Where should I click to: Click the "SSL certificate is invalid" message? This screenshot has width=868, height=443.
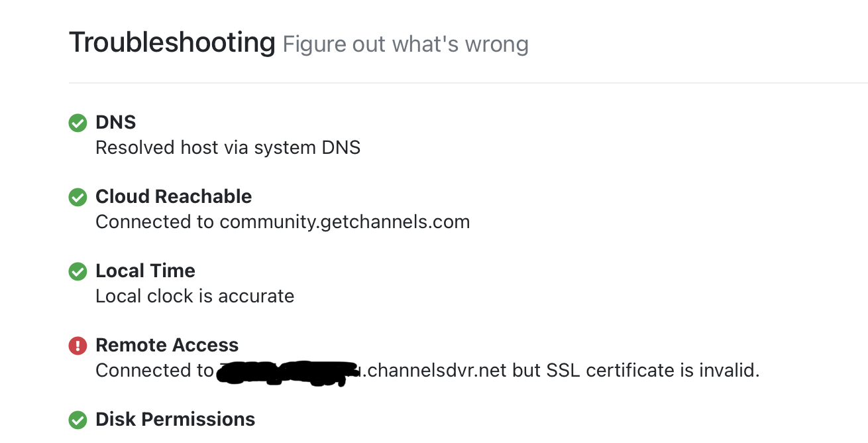click(653, 370)
